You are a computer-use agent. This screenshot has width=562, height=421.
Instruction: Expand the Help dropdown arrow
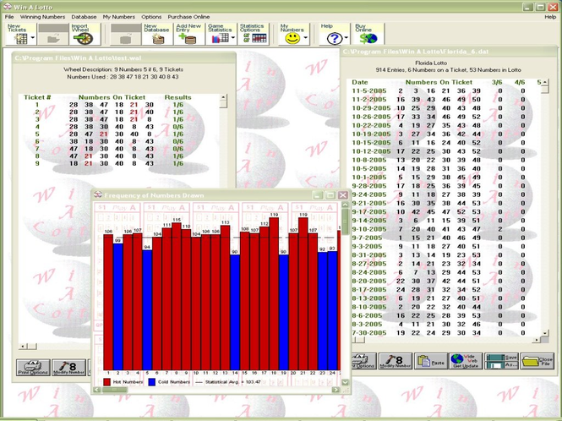pos(346,37)
